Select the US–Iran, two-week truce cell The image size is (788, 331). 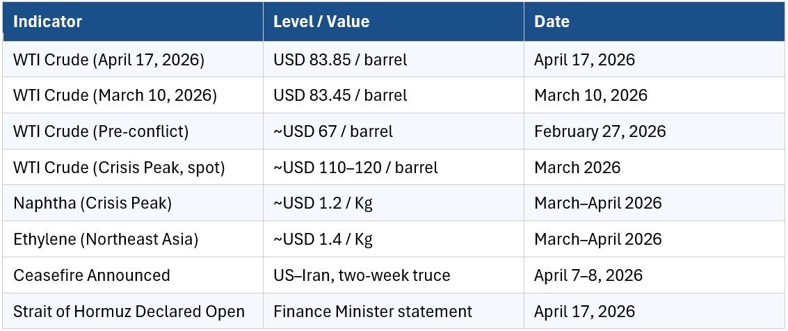(362, 275)
